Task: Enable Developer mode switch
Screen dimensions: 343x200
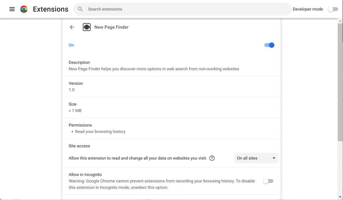Action: (x=333, y=9)
